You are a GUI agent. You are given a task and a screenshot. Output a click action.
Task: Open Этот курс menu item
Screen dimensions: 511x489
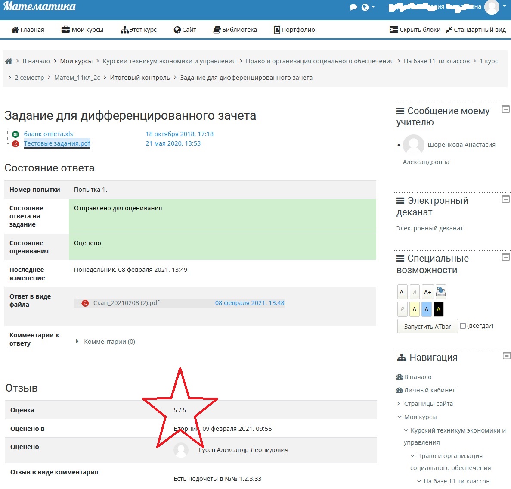pyautogui.click(x=139, y=30)
